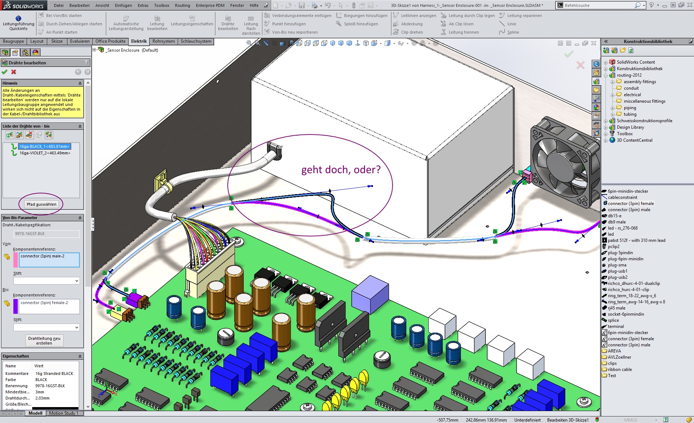The height and width of the screenshot is (423, 694).
Task: Open help for Drähte bearbeiten panel
Action: point(86,63)
